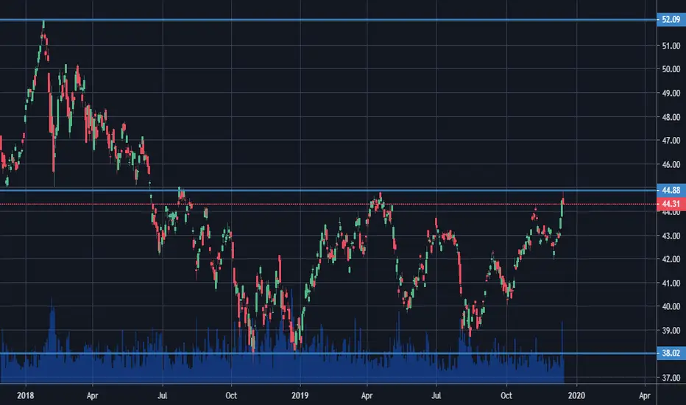
Task: Click the 38.02 horizontal line price label
Action: point(671,353)
